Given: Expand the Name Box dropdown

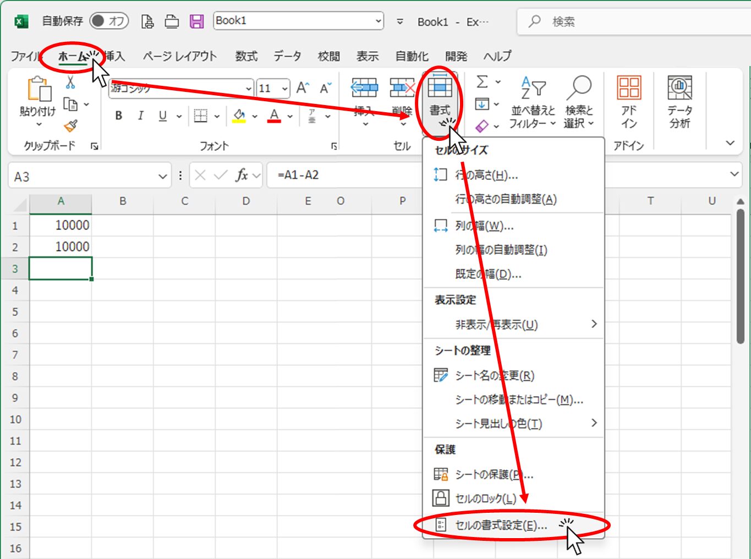Looking at the screenshot, I should [x=162, y=177].
